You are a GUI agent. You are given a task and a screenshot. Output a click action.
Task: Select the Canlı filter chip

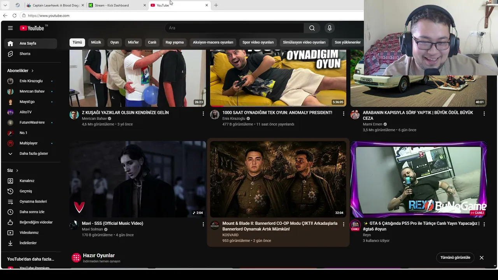point(152,42)
